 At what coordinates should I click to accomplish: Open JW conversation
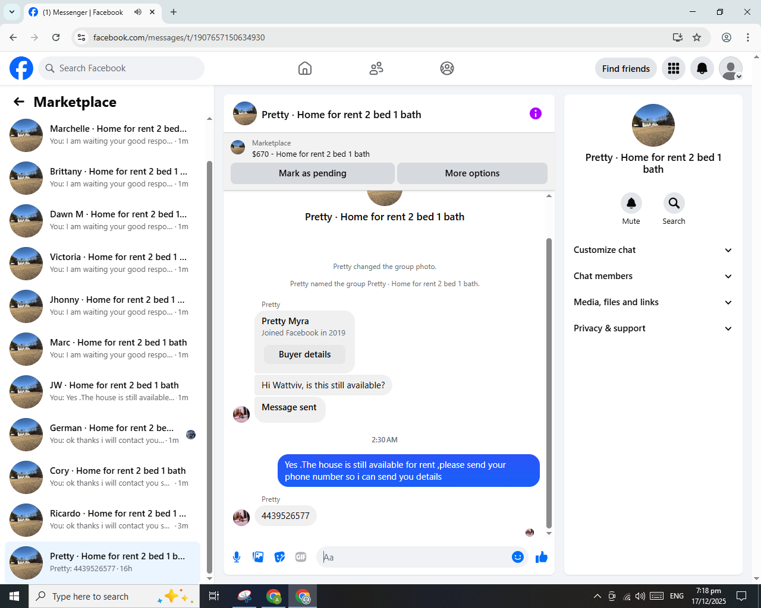coord(102,392)
